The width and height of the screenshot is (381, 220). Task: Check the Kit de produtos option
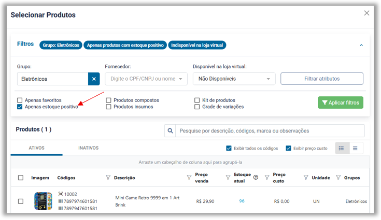point(197,100)
